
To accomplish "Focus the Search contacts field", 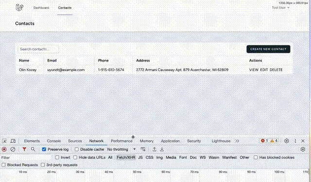I will pyautogui.click(x=38, y=49).
